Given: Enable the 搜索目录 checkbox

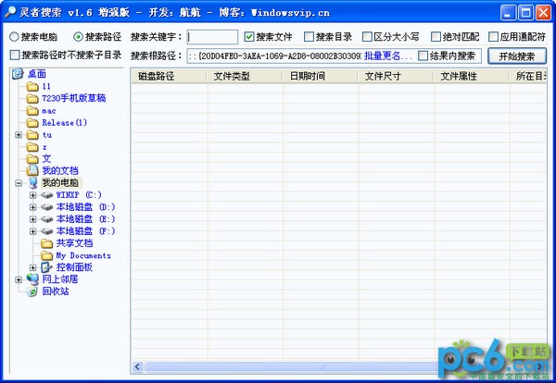Looking at the screenshot, I should pos(309,36).
